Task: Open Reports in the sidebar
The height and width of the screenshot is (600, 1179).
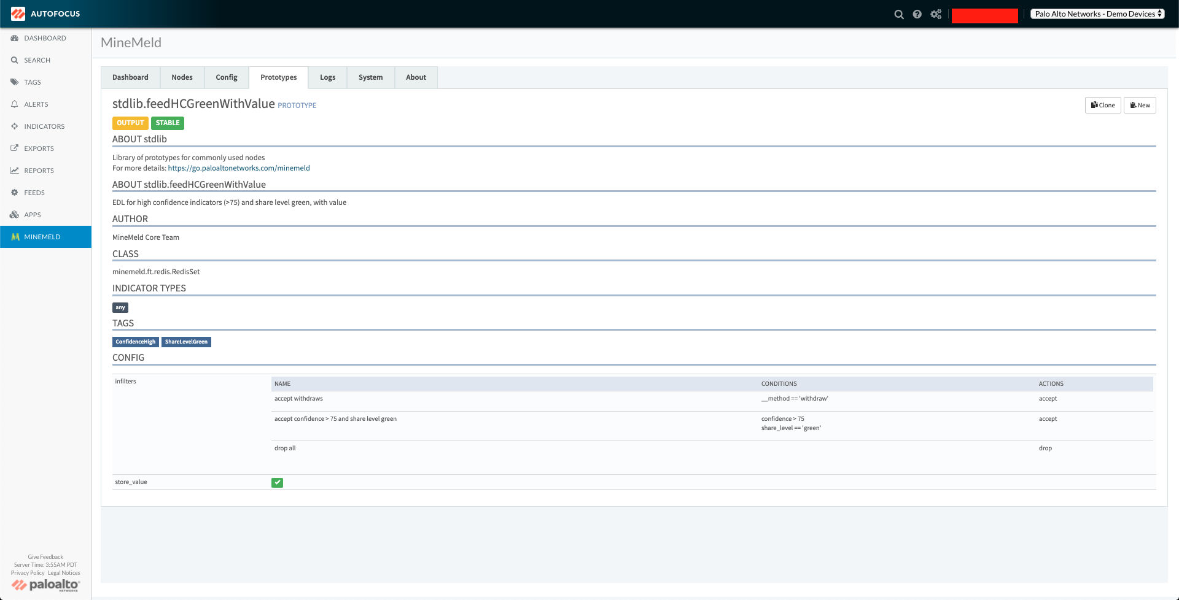Action: (39, 171)
